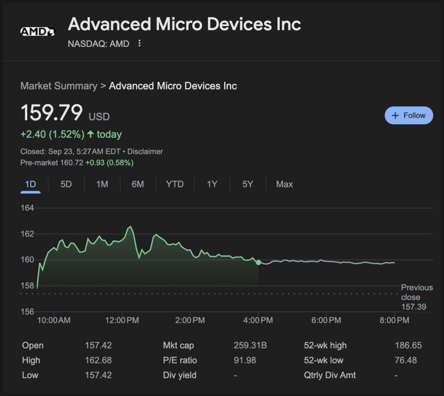Image resolution: width=444 pixels, height=396 pixels.
Task: Click the Div yield label
Action: coord(180,375)
